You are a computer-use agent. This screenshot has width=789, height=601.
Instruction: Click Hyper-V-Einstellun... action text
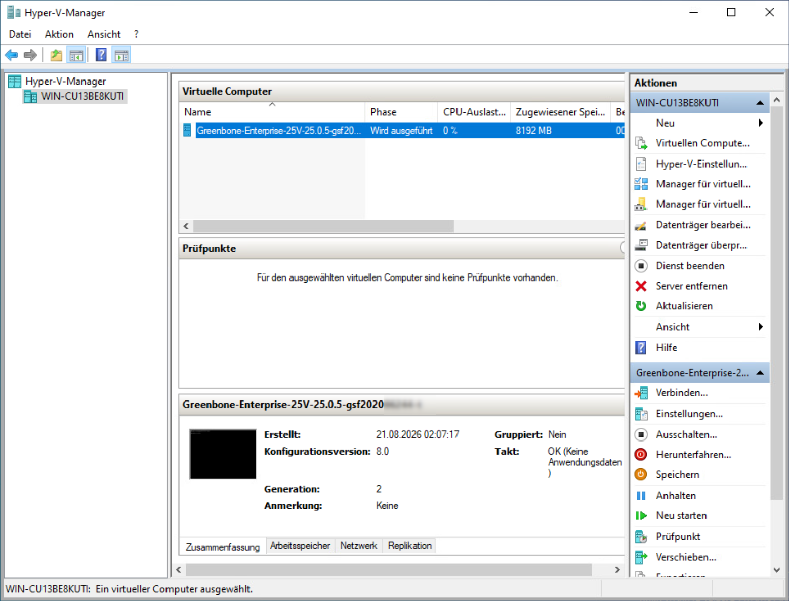point(701,164)
